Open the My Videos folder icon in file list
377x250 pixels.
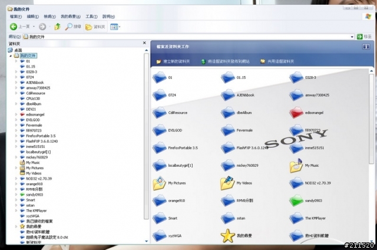click(227, 183)
